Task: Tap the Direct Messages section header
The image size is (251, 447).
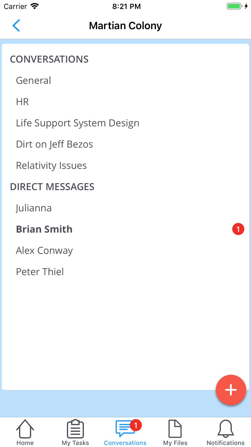Action: (x=52, y=187)
